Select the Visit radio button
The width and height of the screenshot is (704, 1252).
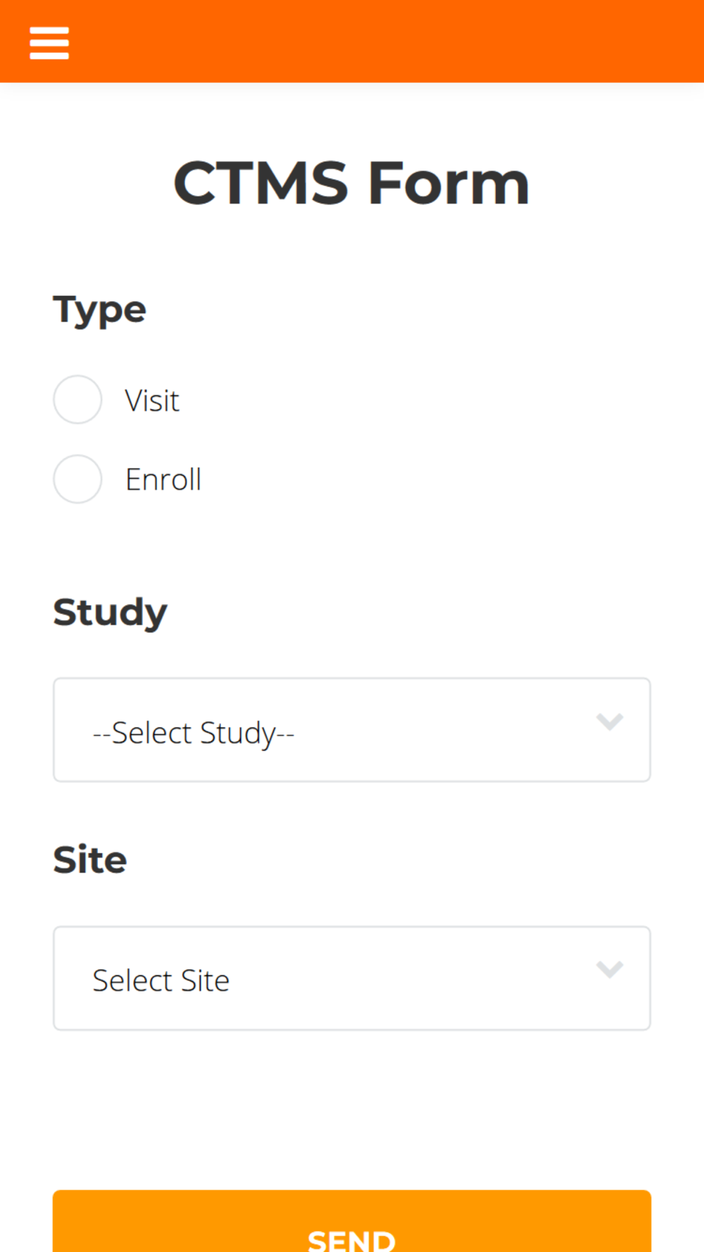tap(77, 399)
